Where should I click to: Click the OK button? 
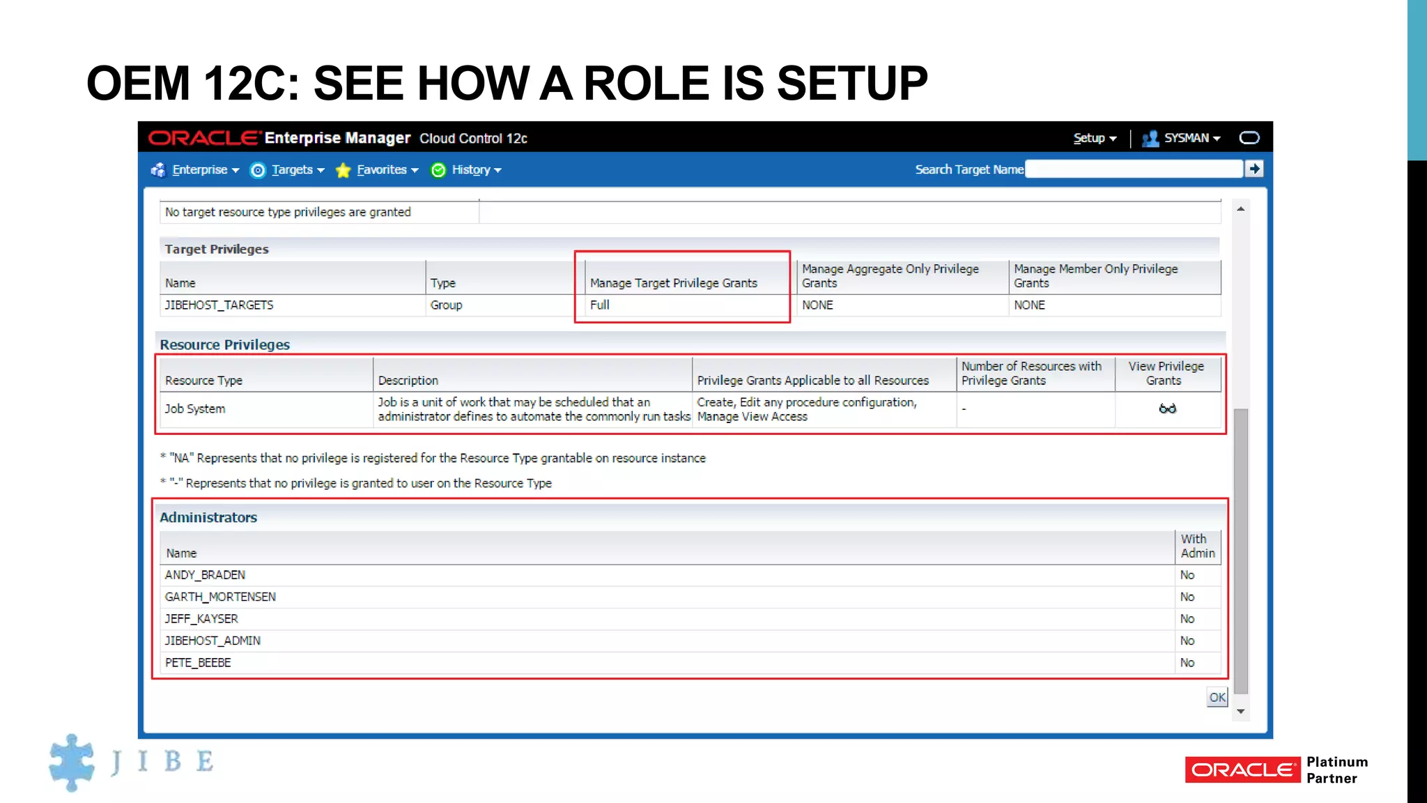1217,697
